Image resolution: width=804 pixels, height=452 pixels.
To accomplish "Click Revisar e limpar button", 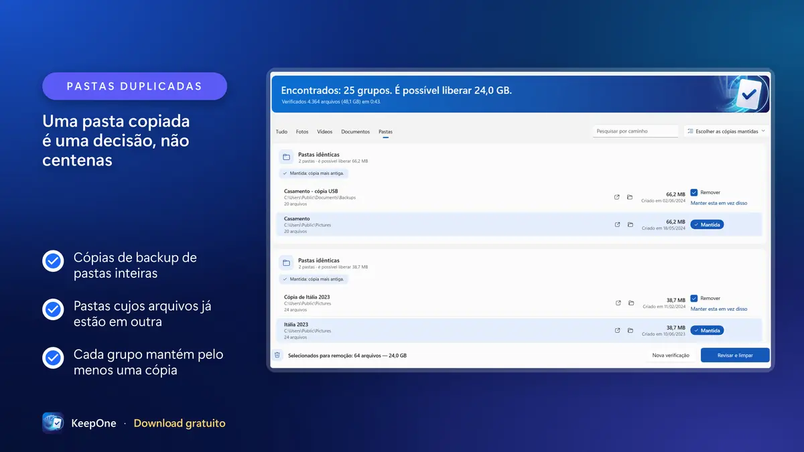I will pos(735,355).
